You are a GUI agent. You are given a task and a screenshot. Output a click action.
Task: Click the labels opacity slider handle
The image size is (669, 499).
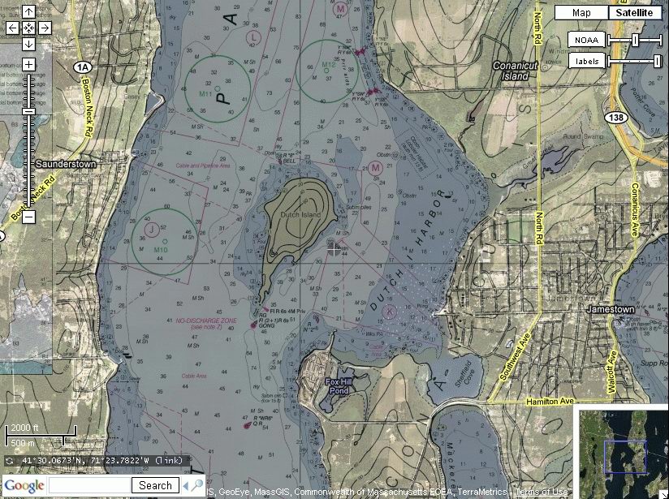(x=657, y=61)
